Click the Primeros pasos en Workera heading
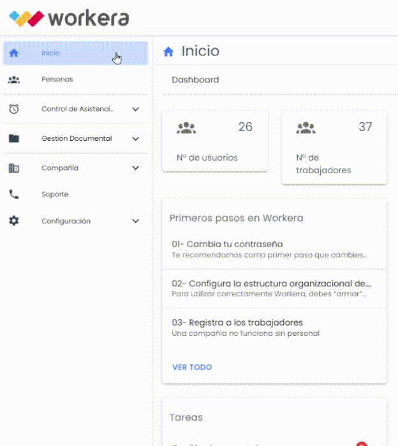 (x=236, y=218)
